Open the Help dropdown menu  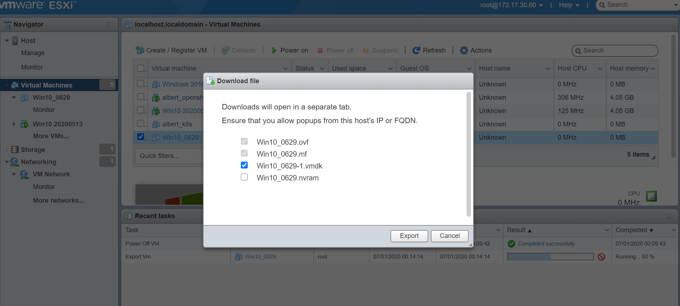pos(569,5)
